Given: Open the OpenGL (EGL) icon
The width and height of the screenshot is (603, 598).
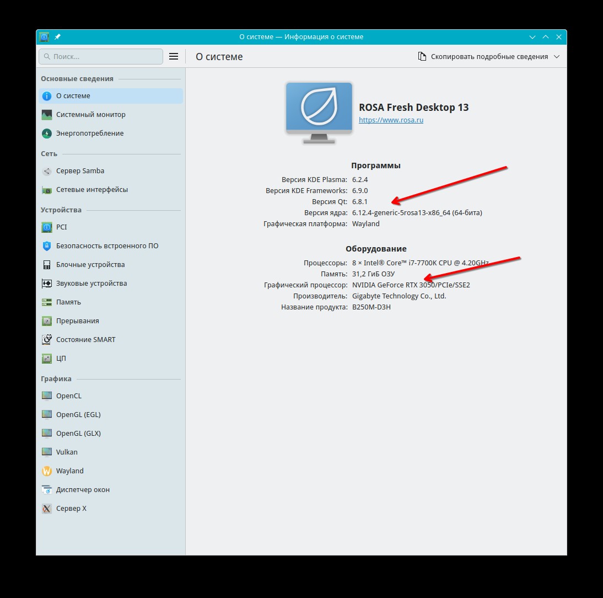Looking at the screenshot, I should (x=46, y=415).
